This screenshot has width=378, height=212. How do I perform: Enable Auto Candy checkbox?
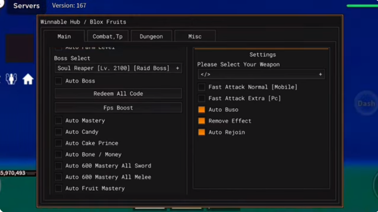[59, 132]
